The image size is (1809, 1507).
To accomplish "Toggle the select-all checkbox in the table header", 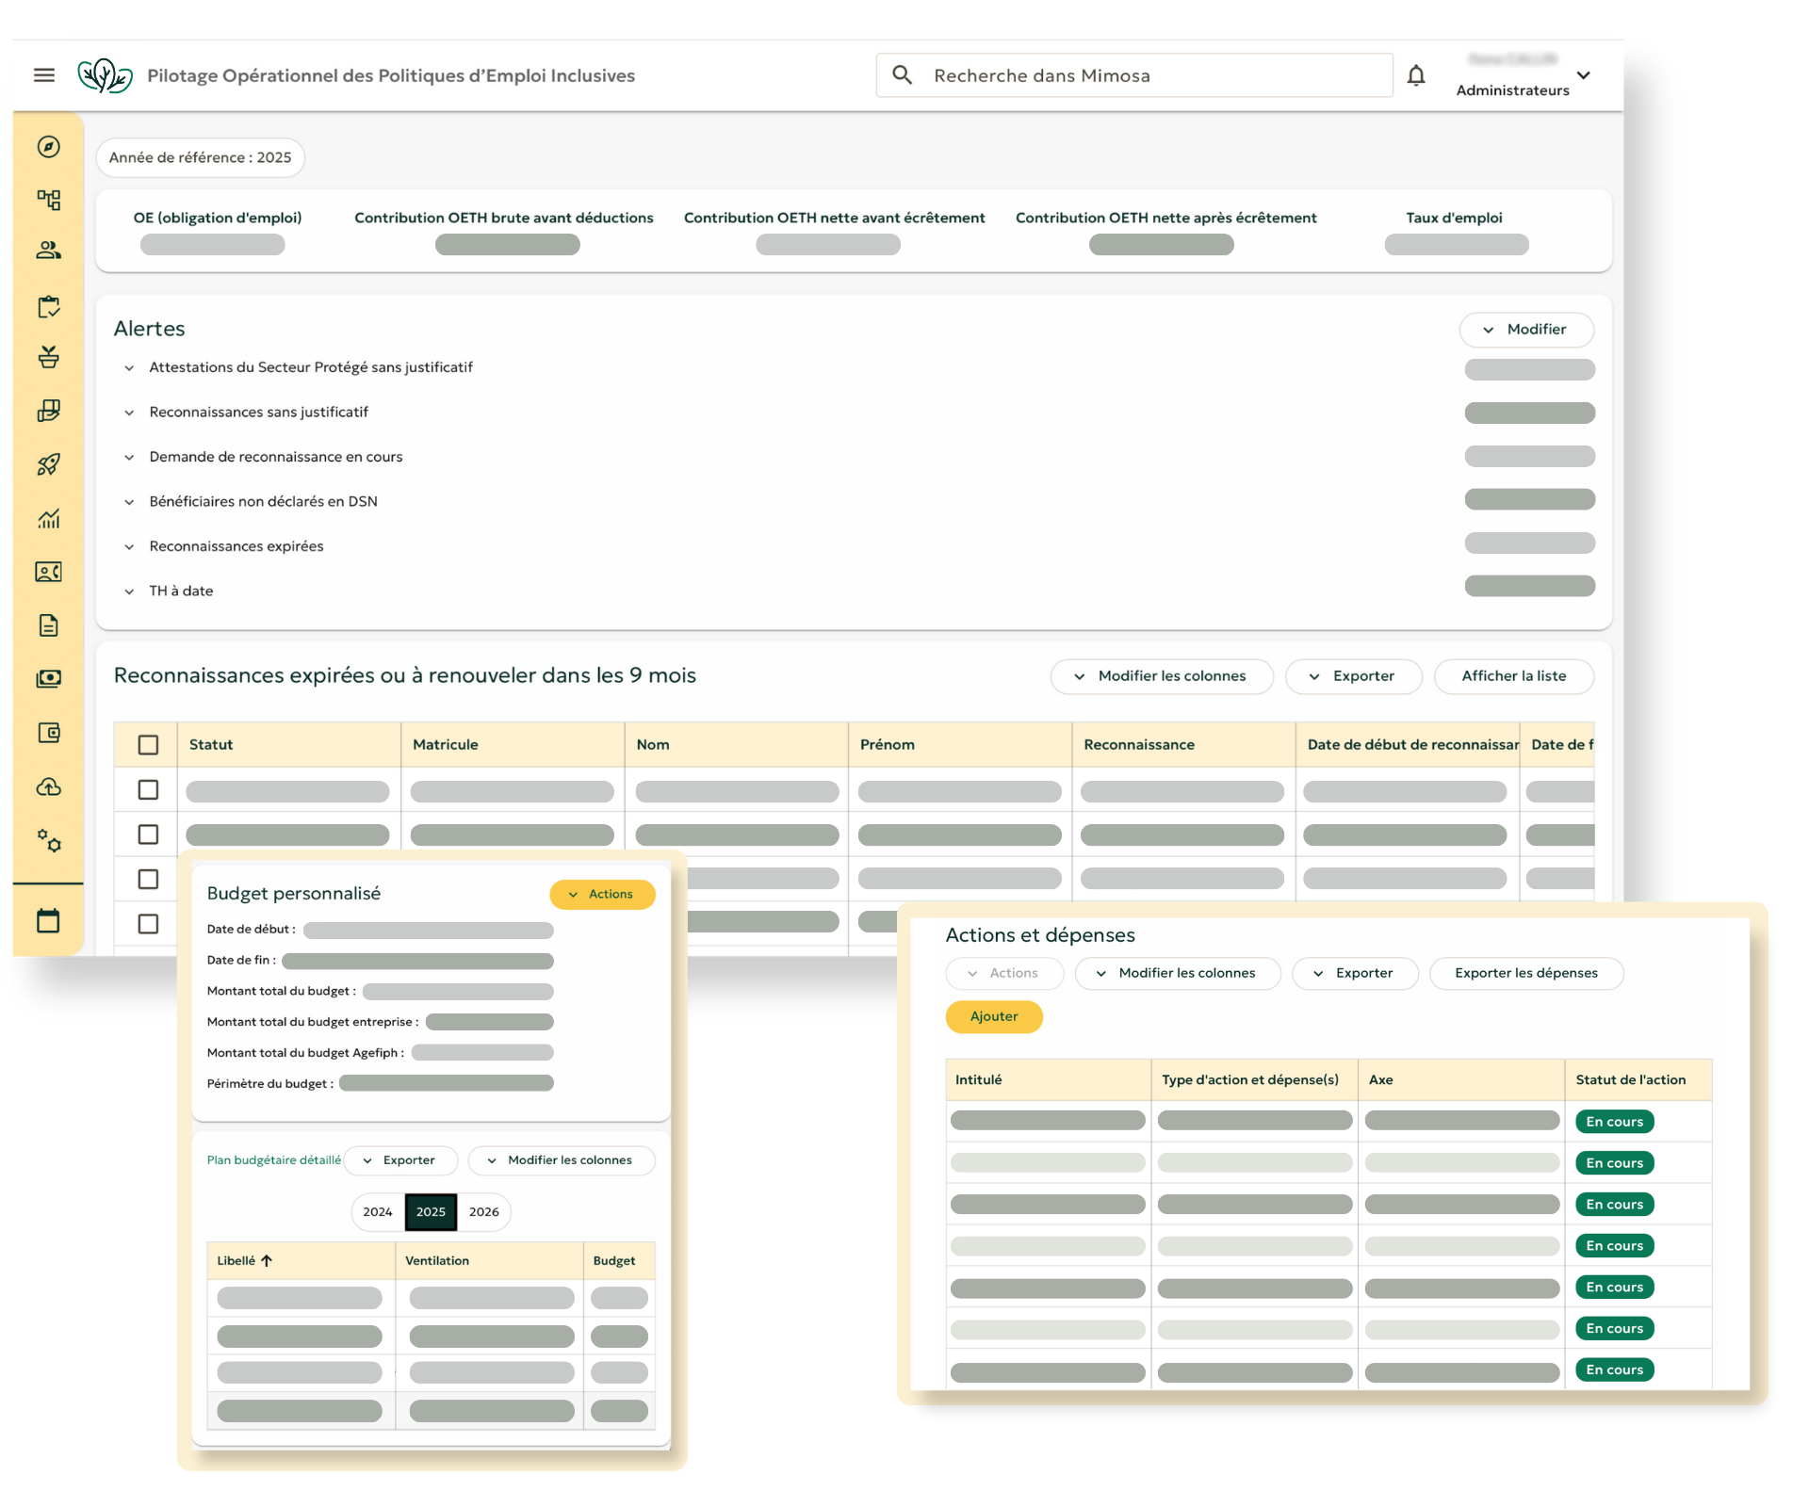I will tap(148, 745).
